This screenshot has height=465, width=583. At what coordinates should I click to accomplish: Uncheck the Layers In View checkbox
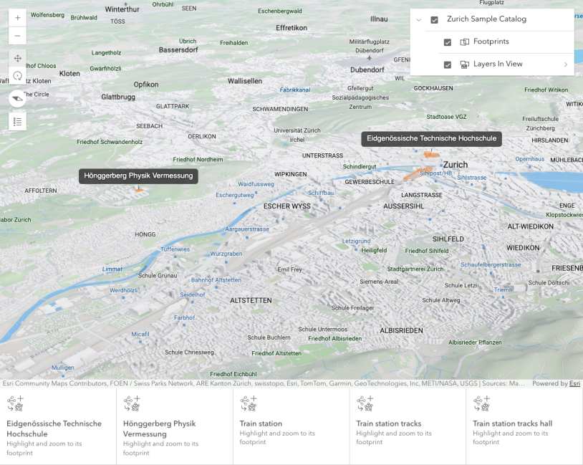(448, 64)
